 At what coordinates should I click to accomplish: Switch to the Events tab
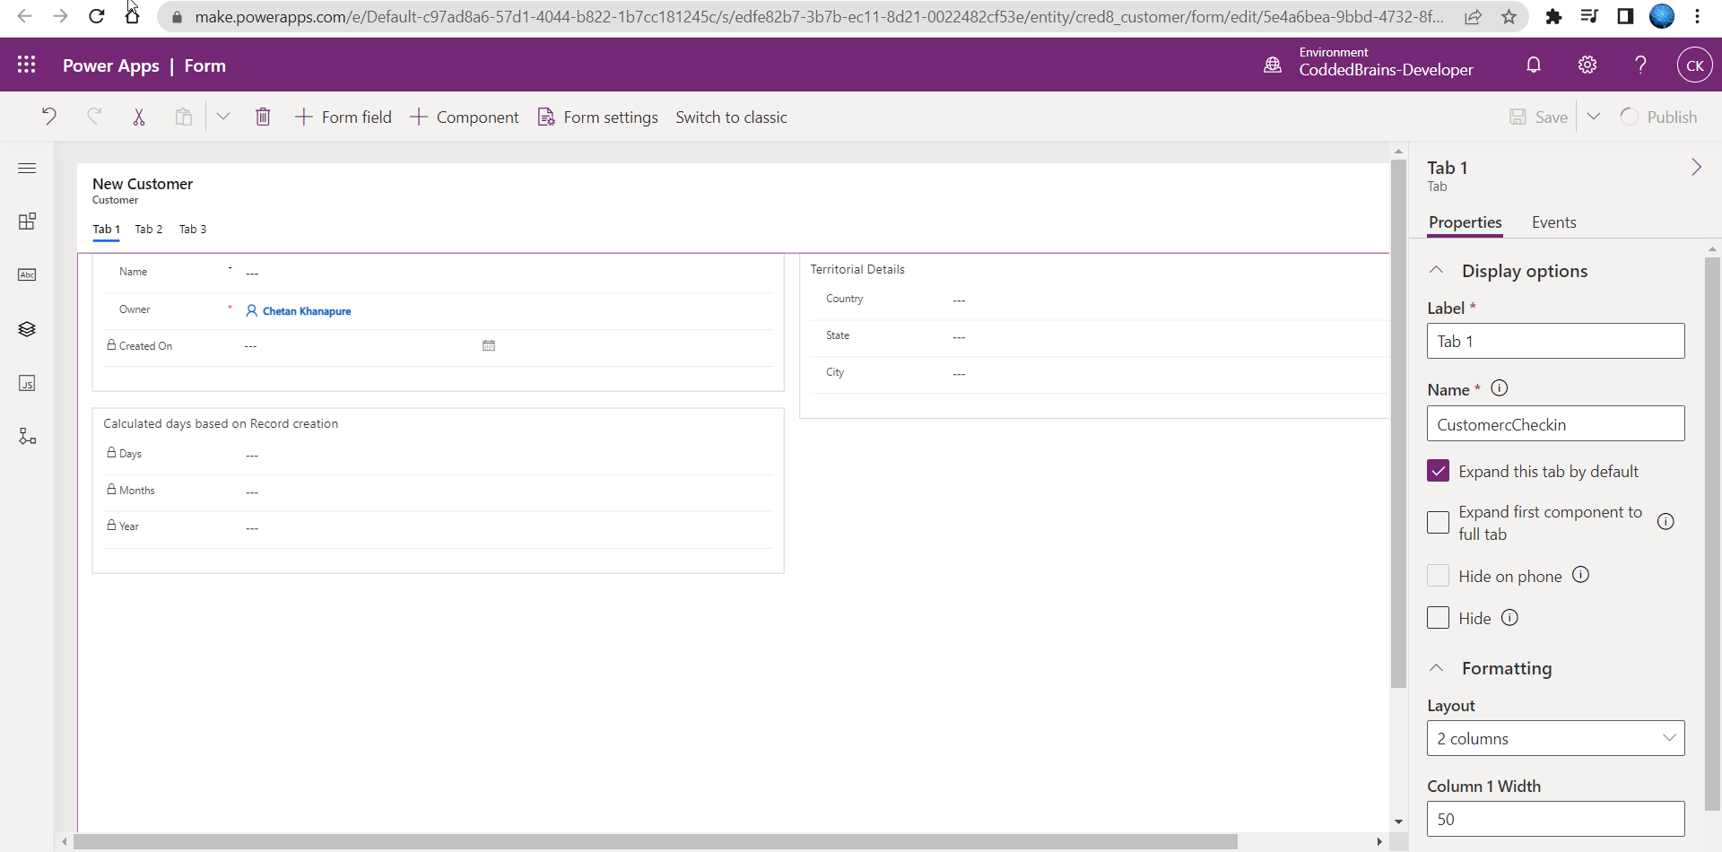(1553, 222)
